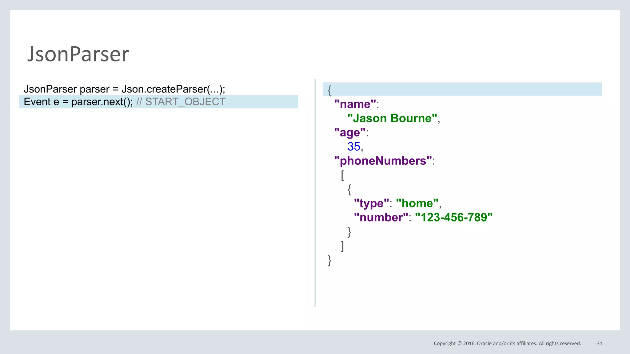The height and width of the screenshot is (354, 630).
Task: Click the opening square bracket
Action: coord(342,175)
